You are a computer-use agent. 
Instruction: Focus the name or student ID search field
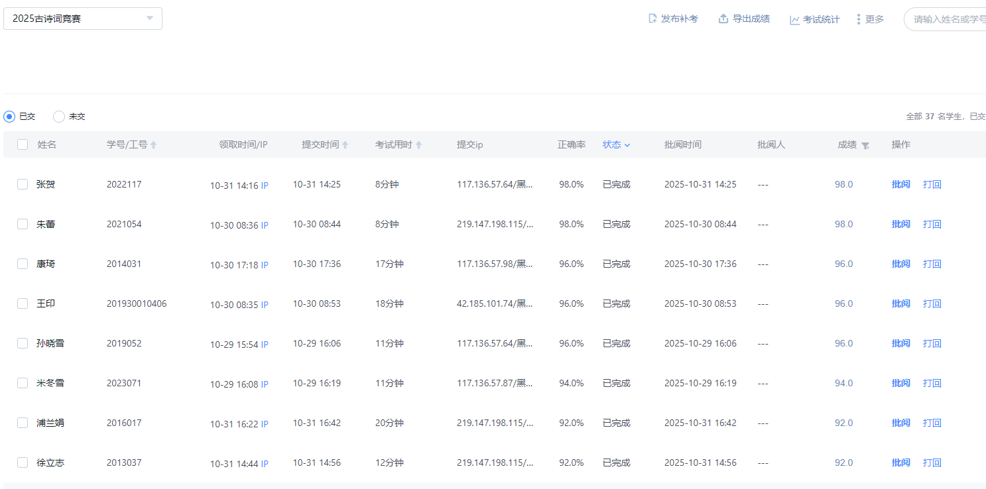coord(948,19)
